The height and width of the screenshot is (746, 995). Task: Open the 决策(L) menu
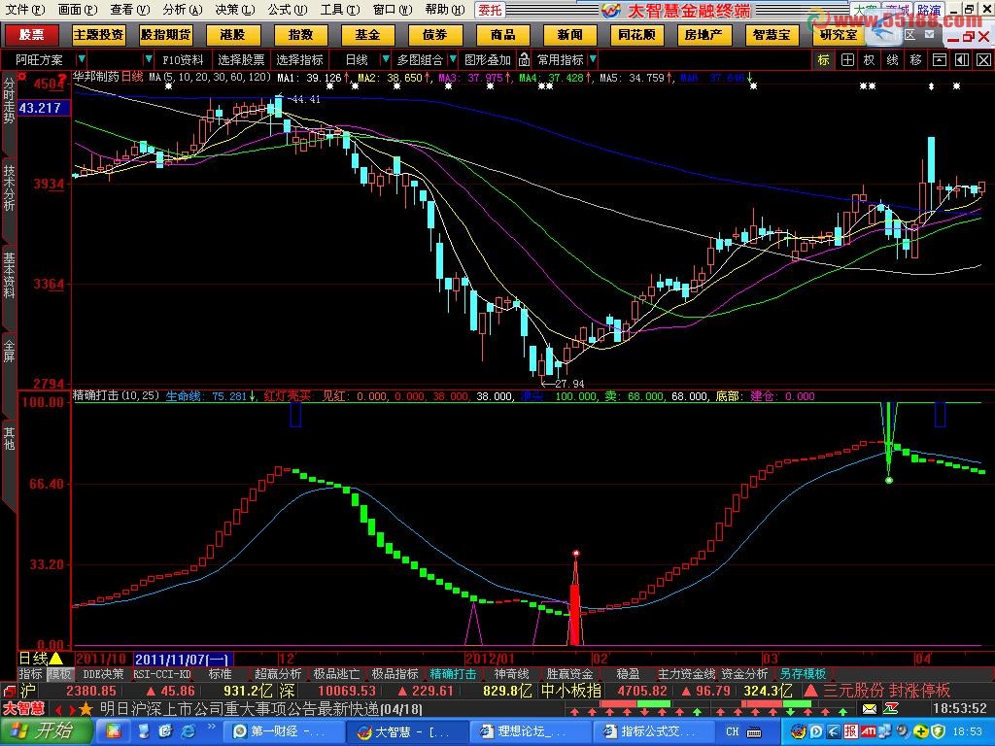(x=235, y=10)
